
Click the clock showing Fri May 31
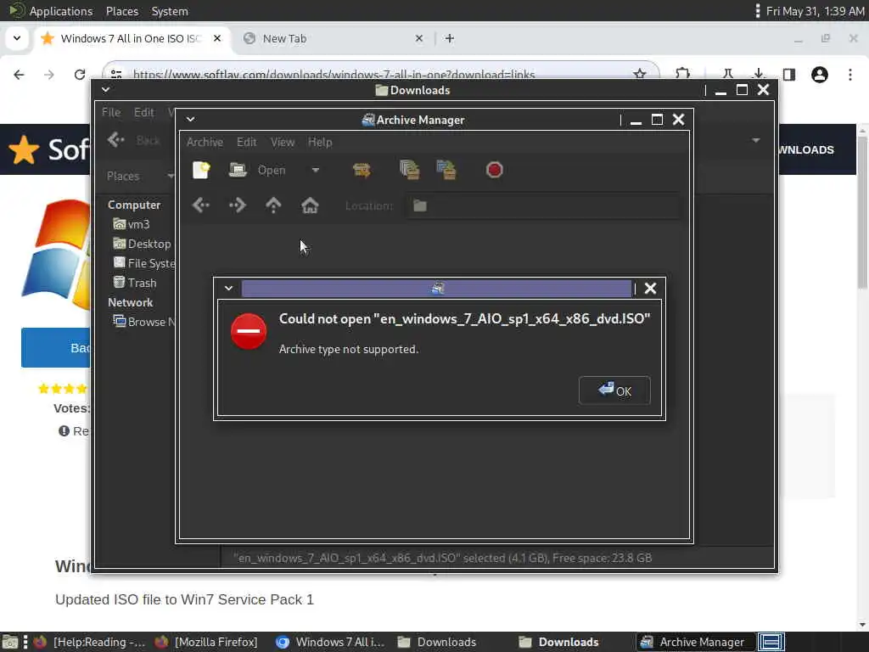pyautogui.click(x=815, y=11)
